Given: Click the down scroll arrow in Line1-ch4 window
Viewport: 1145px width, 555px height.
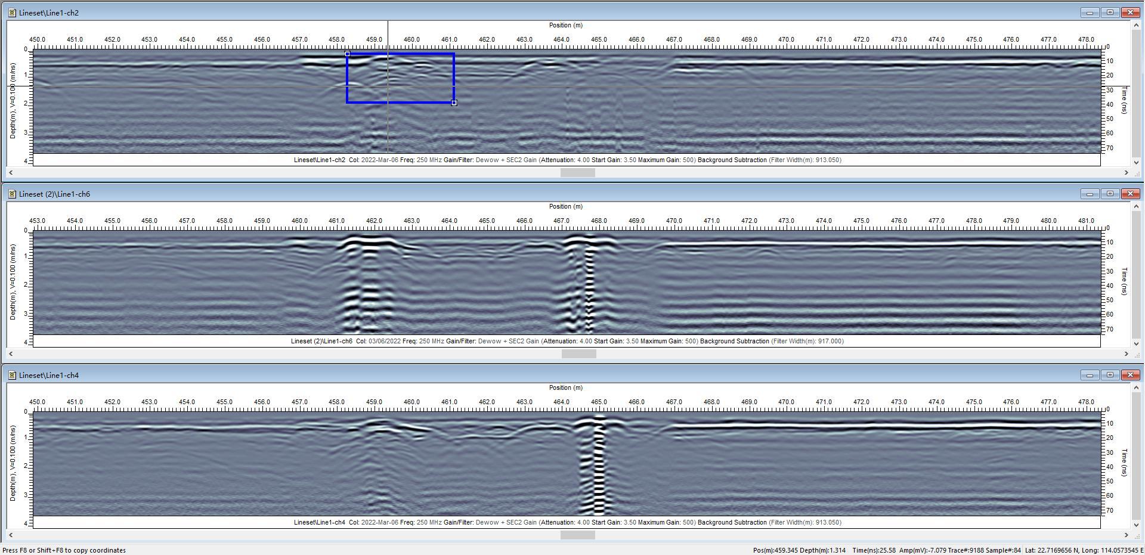Looking at the screenshot, I should 1136,525.
